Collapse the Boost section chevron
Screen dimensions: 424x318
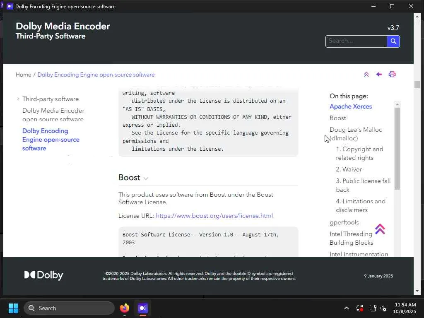(x=146, y=178)
